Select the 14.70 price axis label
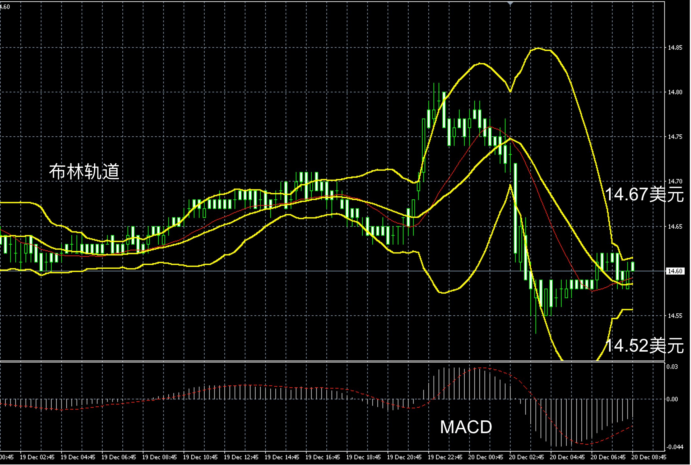The image size is (691, 465). click(675, 182)
